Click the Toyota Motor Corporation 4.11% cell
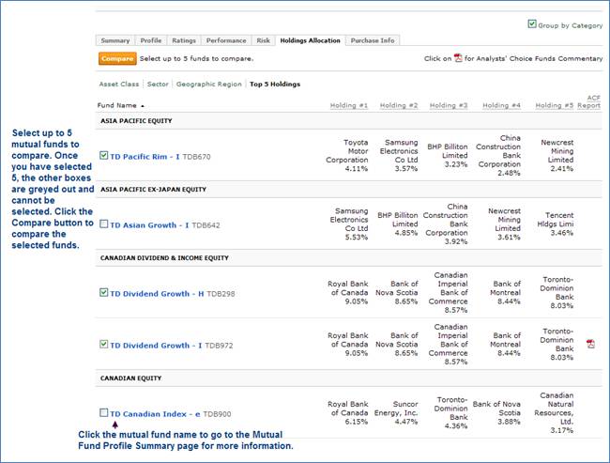 [347, 155]
